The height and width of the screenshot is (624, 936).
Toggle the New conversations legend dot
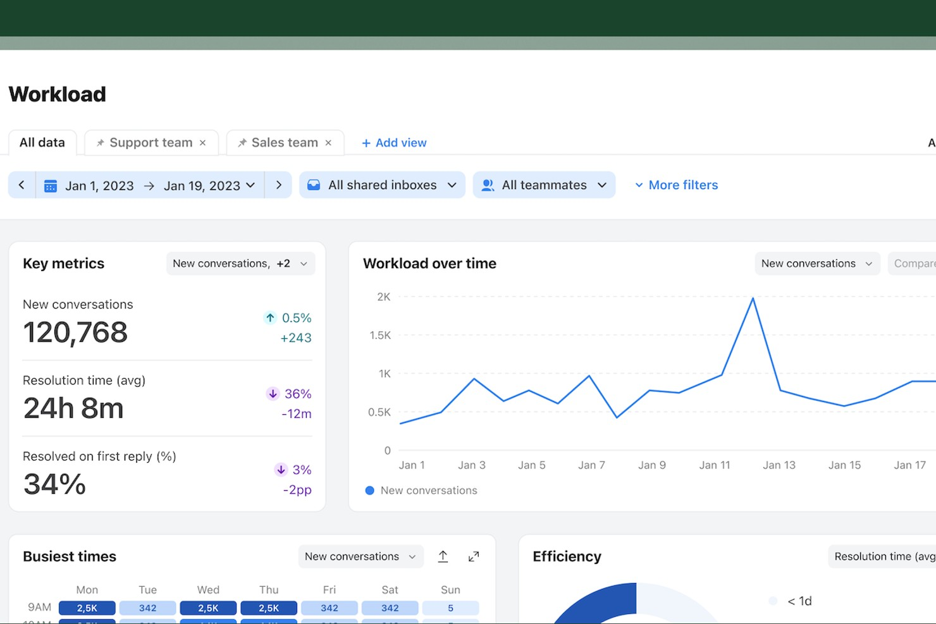(369, 490)
